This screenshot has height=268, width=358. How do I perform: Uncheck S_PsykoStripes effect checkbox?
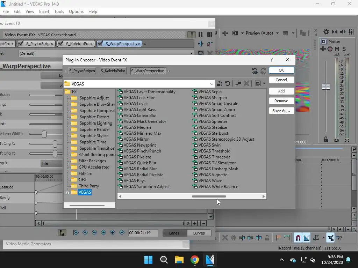click(x=21, y=43)
